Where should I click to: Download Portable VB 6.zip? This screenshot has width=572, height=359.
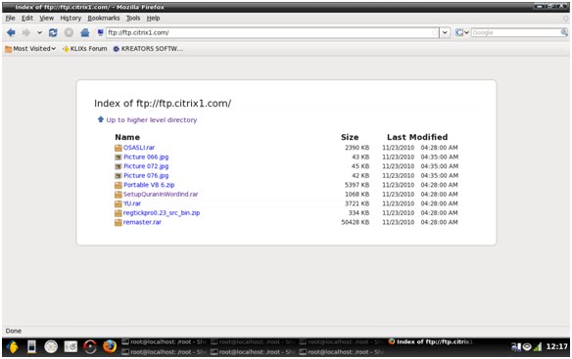pos(149,185)
